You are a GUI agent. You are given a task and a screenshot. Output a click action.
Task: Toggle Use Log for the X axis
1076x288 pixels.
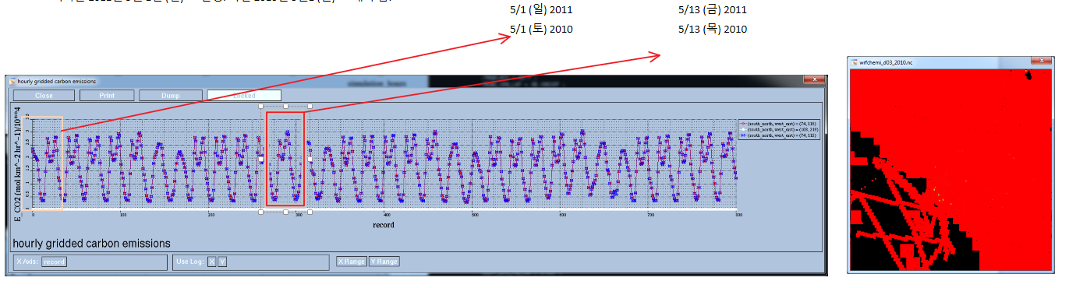point(211,262)
